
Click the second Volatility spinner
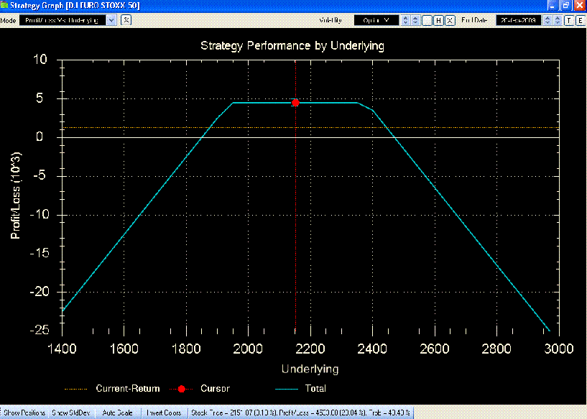coord(415,20)
